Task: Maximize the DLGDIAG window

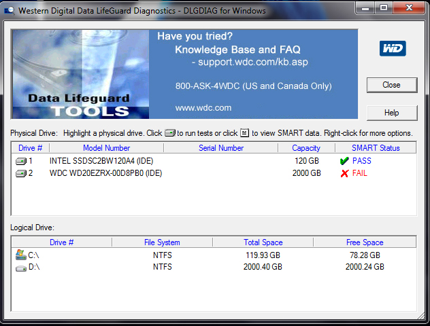Action: coord(384,7)
